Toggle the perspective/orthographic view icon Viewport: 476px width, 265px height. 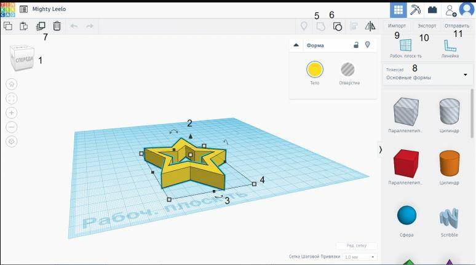click(x=12, y=141)
